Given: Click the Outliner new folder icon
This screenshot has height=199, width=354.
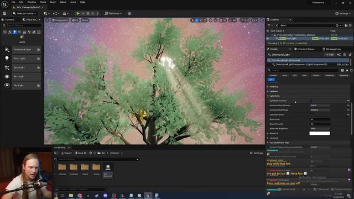Looking at the screenshot, I should click(x=346, y=25).
